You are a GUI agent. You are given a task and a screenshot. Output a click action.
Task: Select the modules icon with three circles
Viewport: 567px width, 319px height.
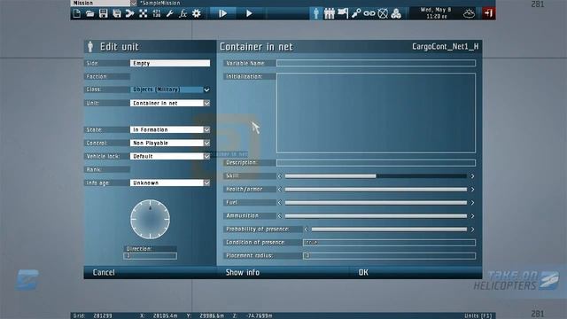tap(396, 14)
